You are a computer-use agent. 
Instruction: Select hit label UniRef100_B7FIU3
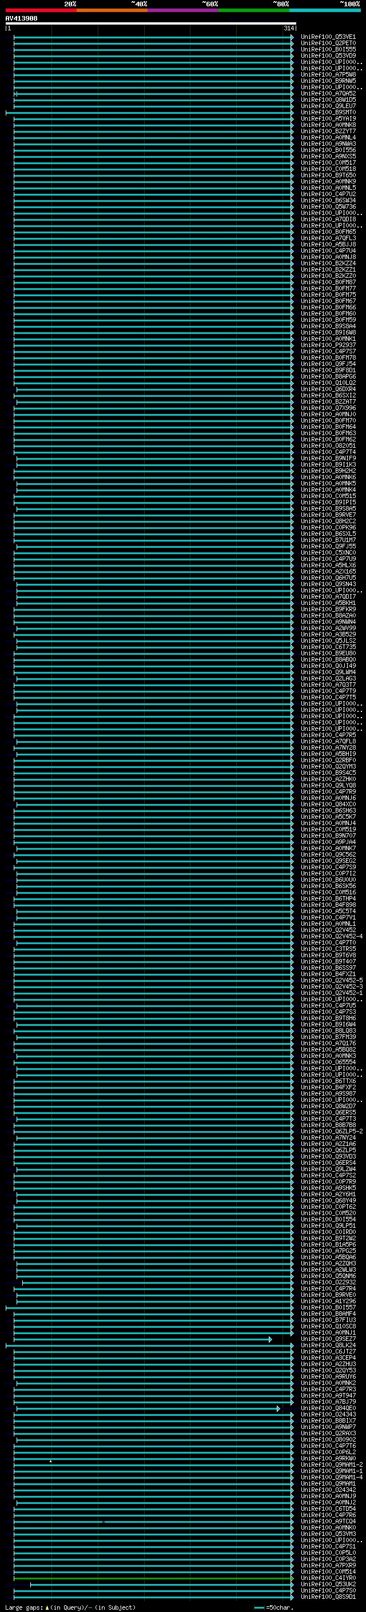(328, 1320)
